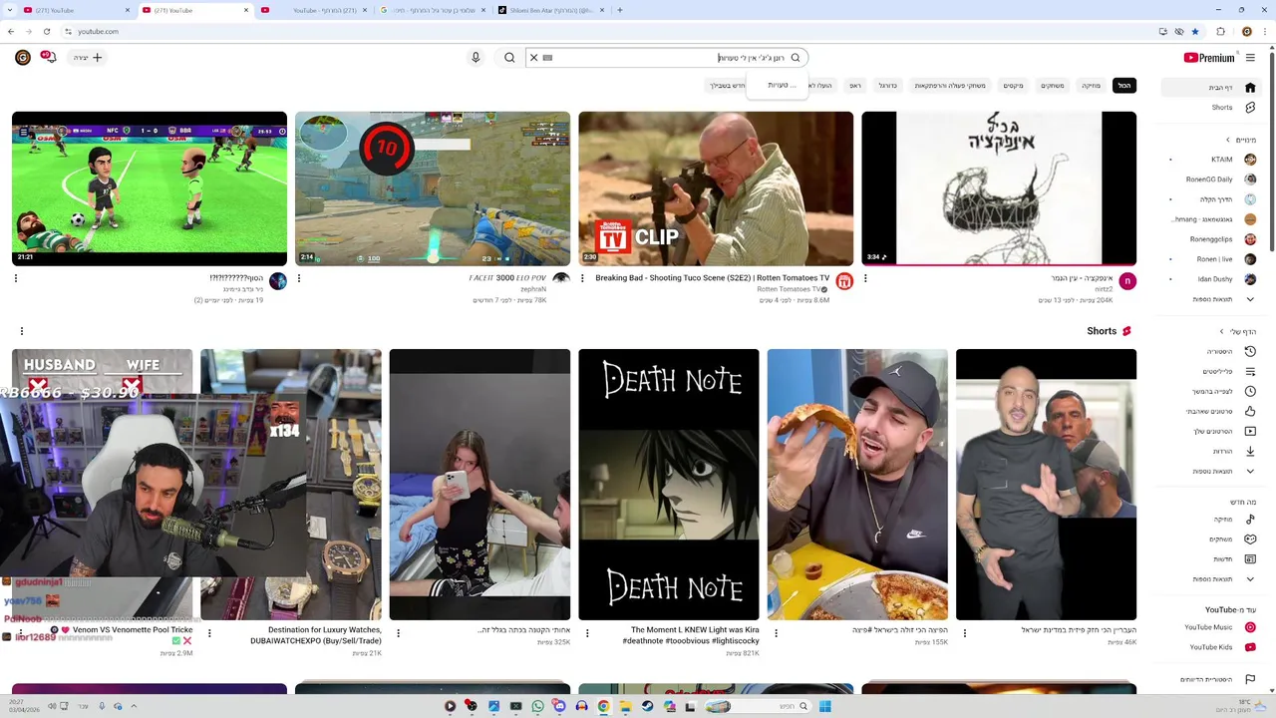Bookmark this page with the star icon
This screenshot has width=1276, height=718.
1195,31
